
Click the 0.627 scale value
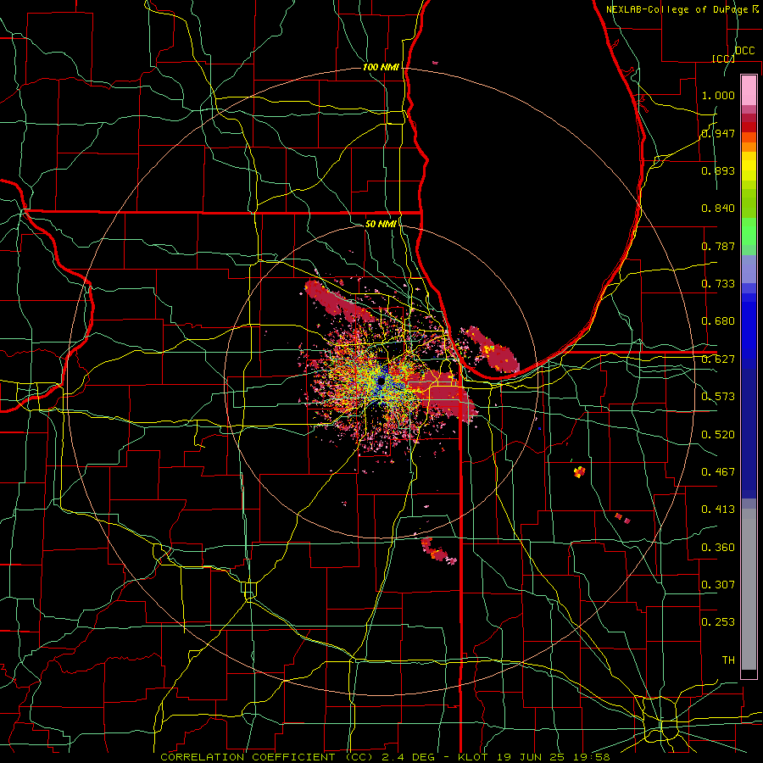click(x=718, y=359)
